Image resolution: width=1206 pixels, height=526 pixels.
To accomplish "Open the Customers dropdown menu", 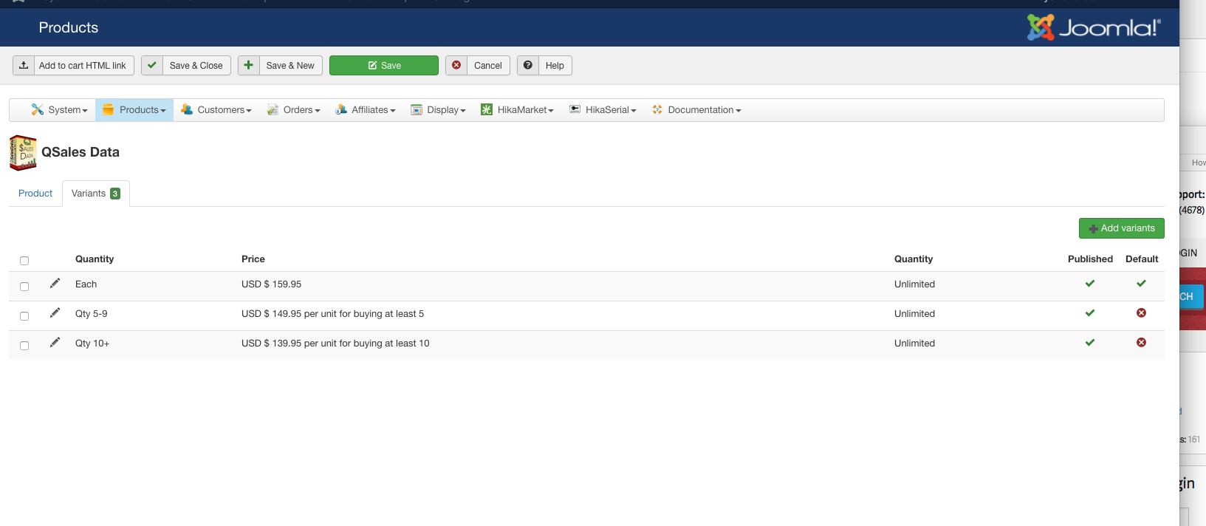I will (x=216, y=110).
